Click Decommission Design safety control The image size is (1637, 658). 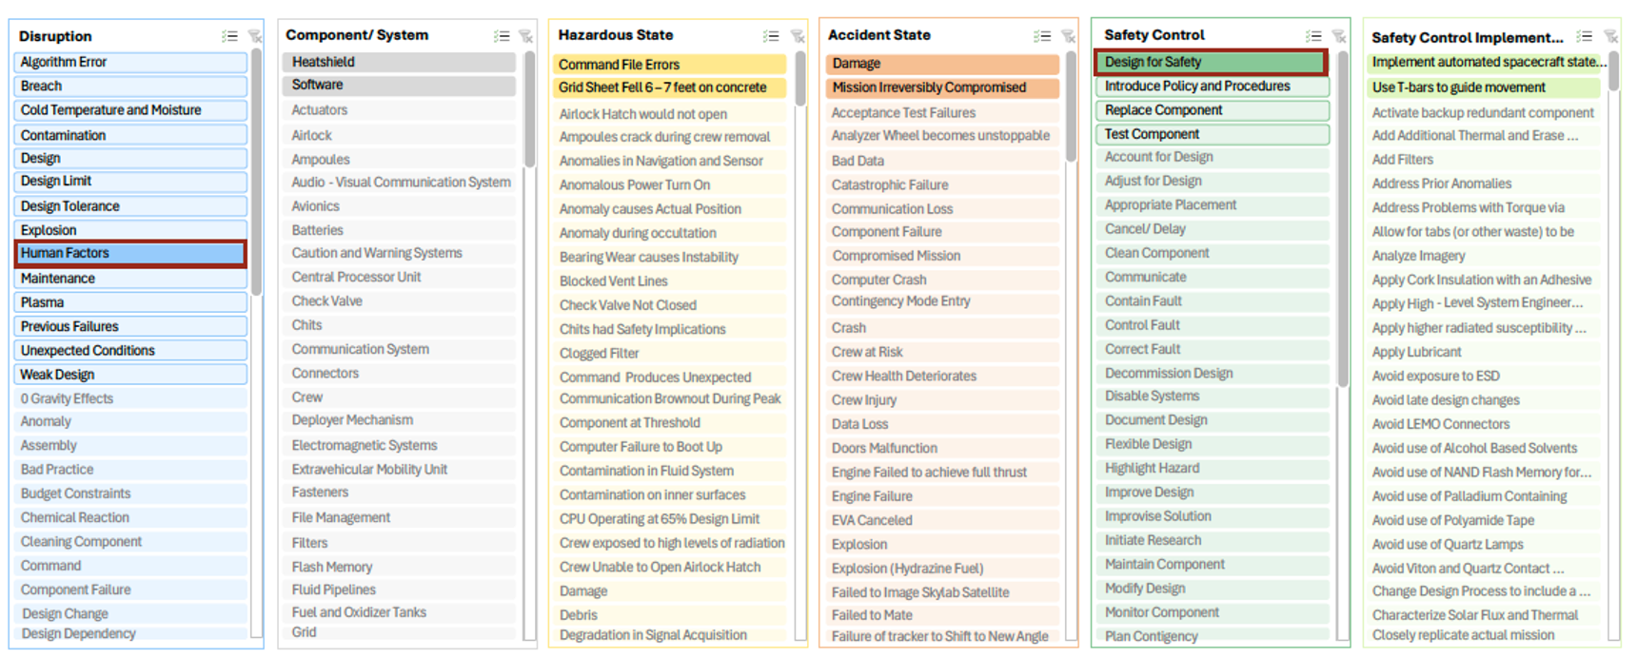coord(1213,374)
